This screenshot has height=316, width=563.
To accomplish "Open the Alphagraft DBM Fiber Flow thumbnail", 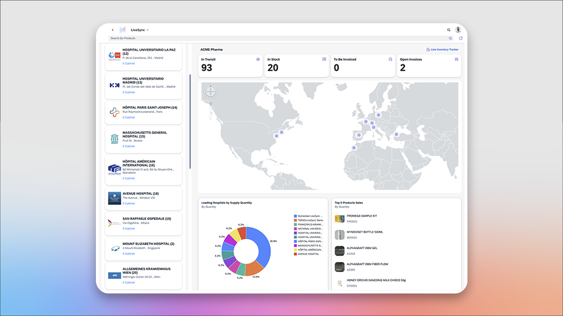I will pos(339,267).
